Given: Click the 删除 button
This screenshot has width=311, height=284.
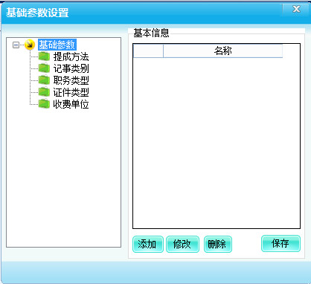Looking at the screenshot, I should pyautogui.click(x=218, y=245).
